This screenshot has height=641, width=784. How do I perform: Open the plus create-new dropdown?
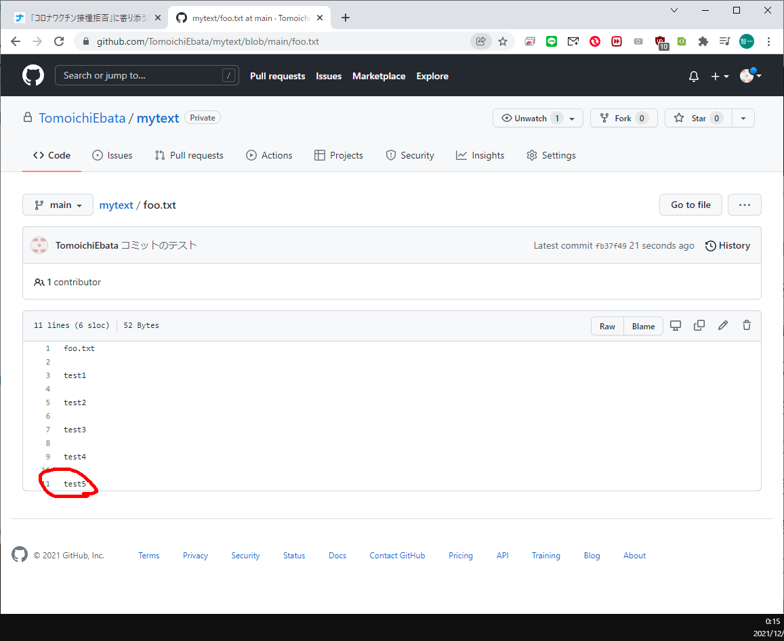click(720, 77)
